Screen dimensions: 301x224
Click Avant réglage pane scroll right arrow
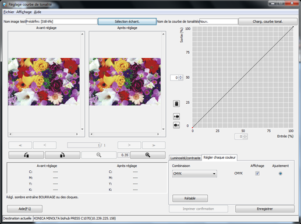77,134
